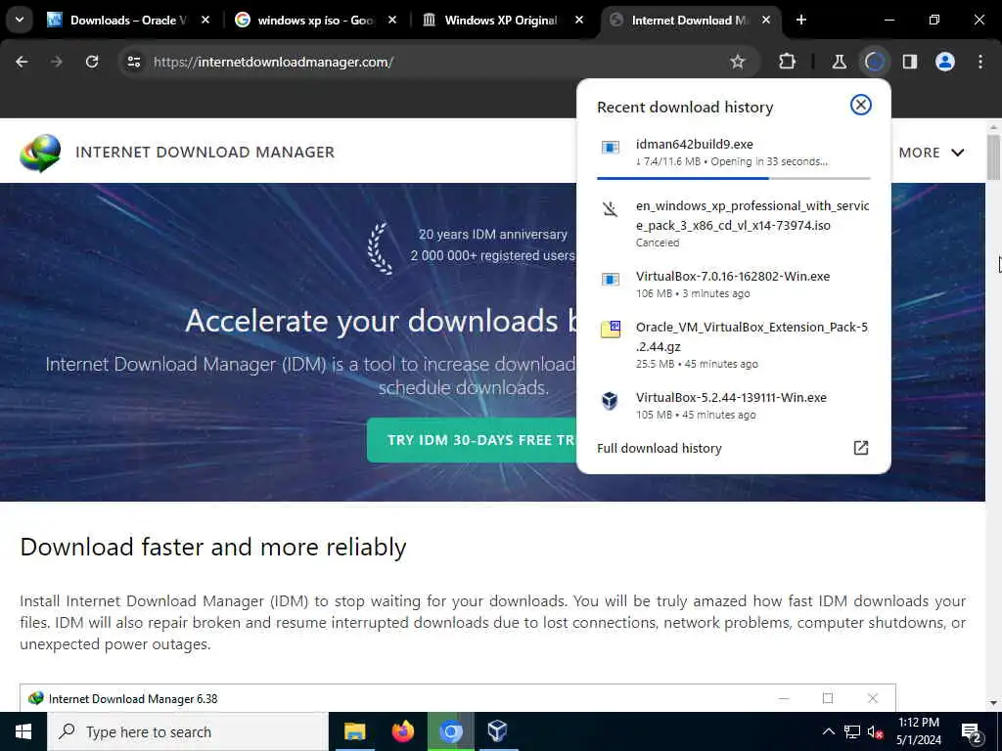This screenshot has width=1002, height=751.
Task: Open the full download history external icon
Action: pyautogui.click(x=861, y=448)
